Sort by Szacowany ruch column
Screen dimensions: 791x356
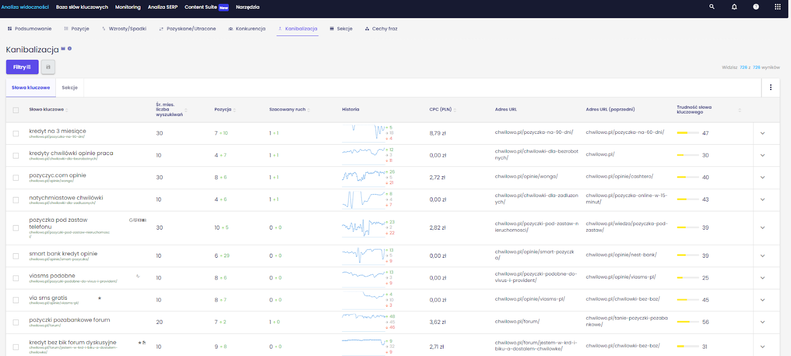pos(290,110)
